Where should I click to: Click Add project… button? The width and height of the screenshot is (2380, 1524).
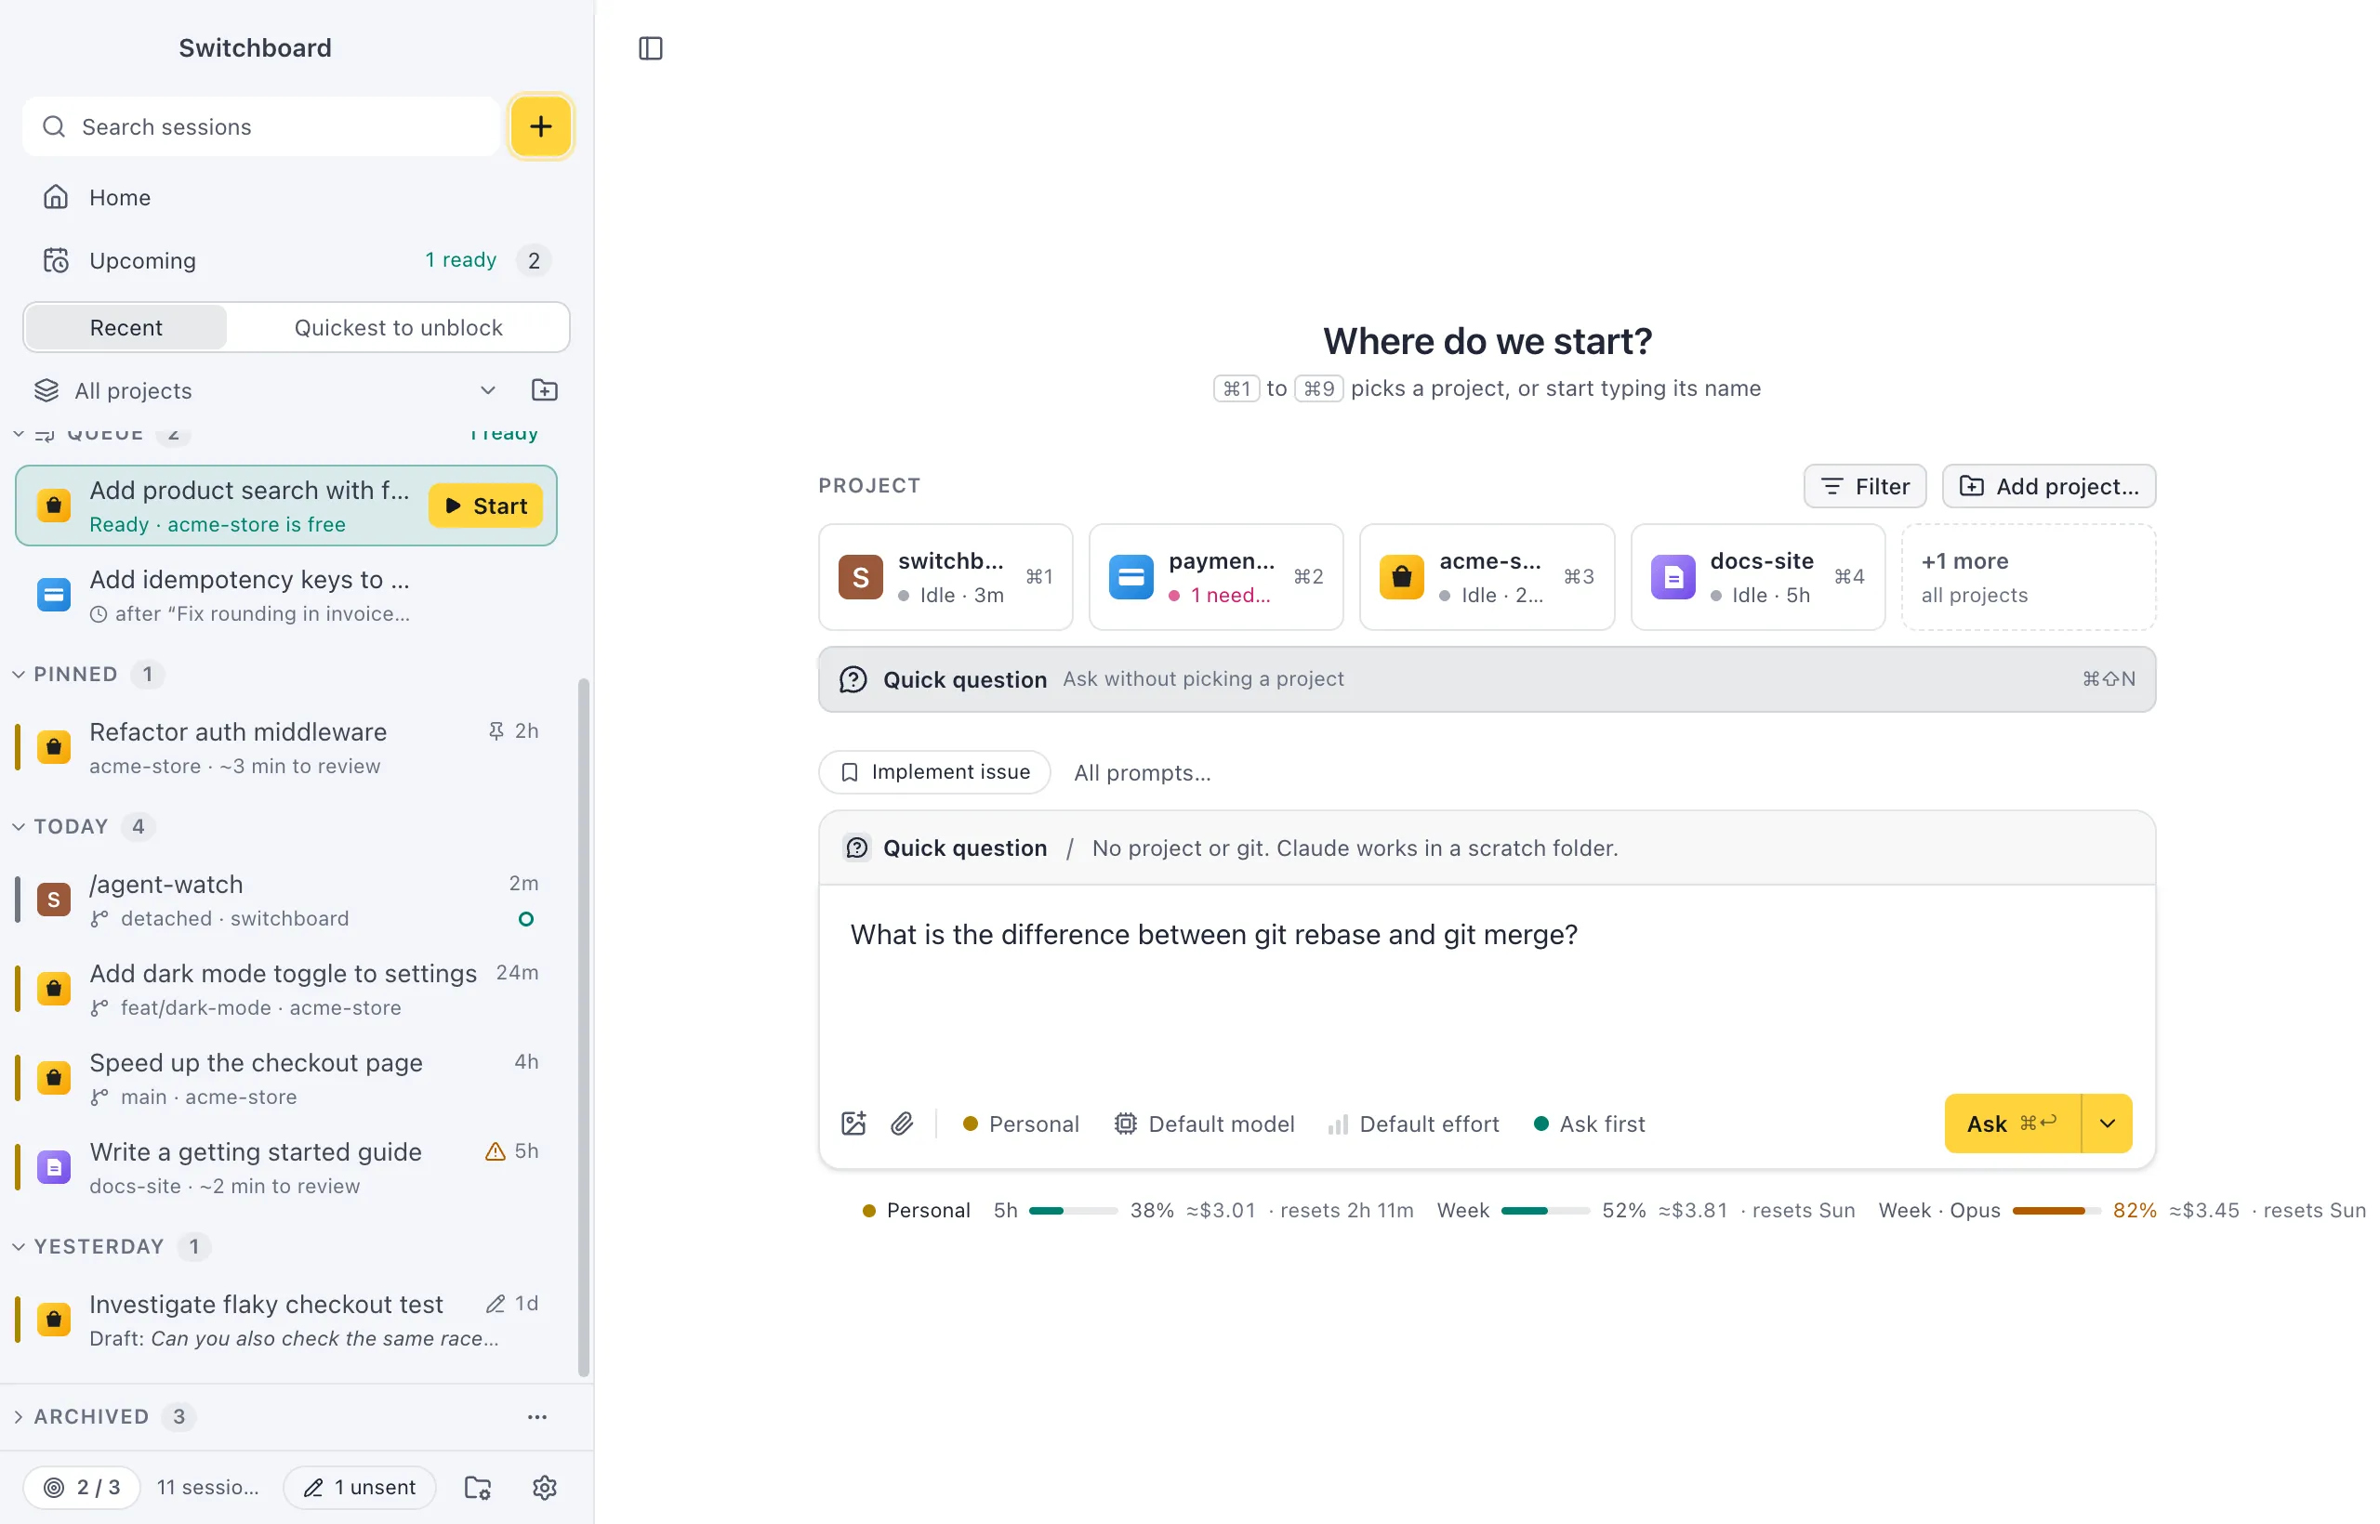[2049, 486]
